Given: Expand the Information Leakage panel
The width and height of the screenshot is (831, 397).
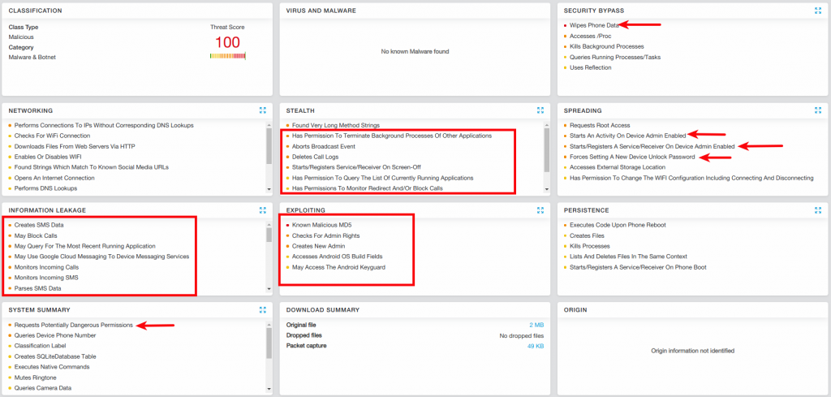Looking at the screenshot, I should tap(262, 209).
